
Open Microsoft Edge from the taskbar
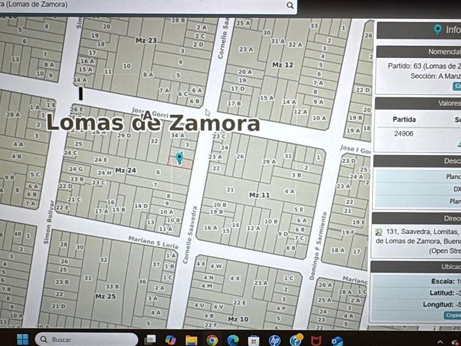click(233, 340)
